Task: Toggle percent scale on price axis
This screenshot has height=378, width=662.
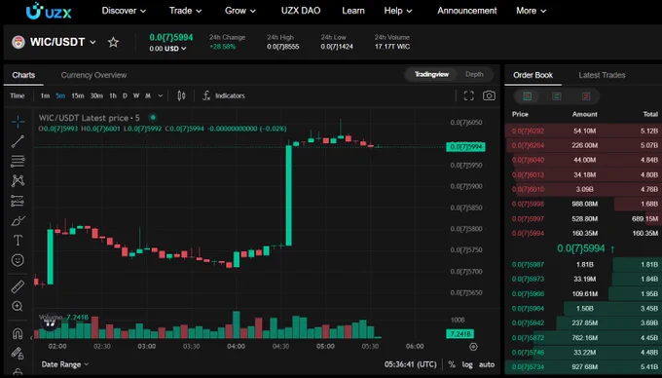Action: pos(452,364)
